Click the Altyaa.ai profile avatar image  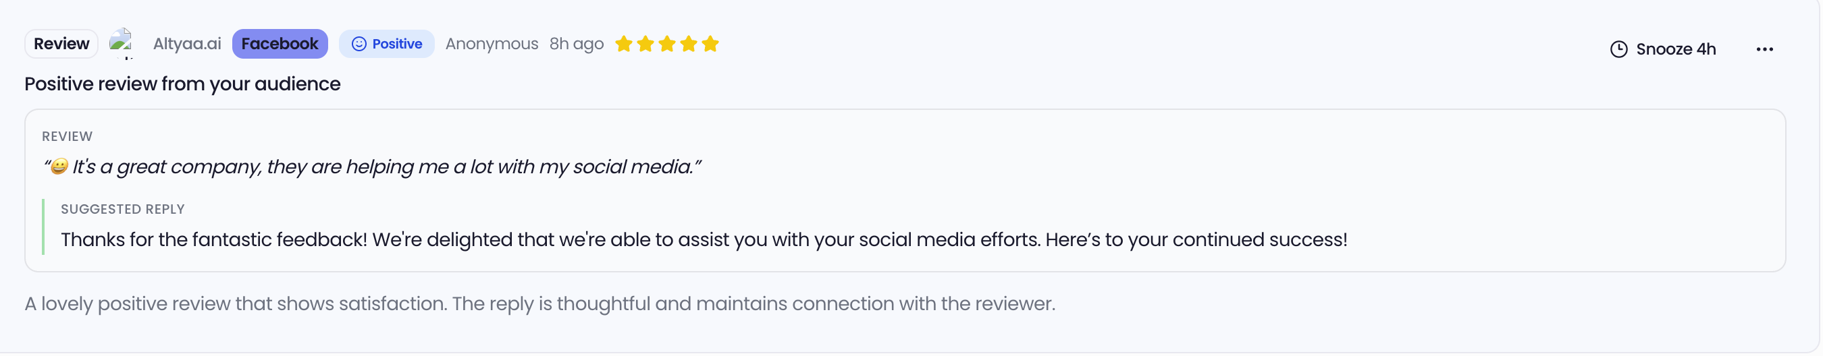[x=122, y=43]
